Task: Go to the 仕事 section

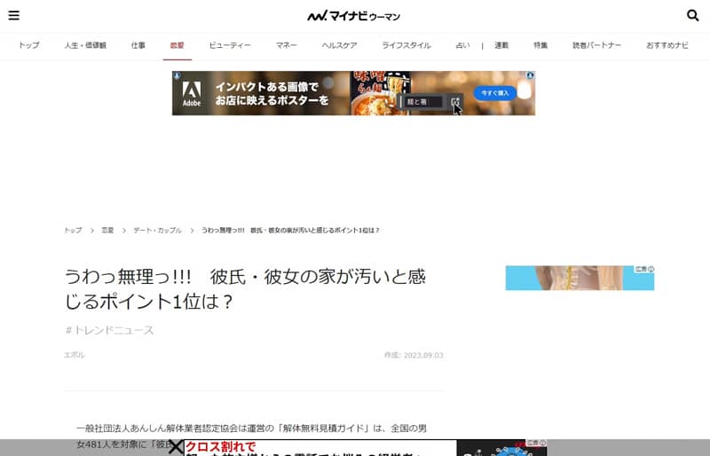Action: tap(138, 45)
